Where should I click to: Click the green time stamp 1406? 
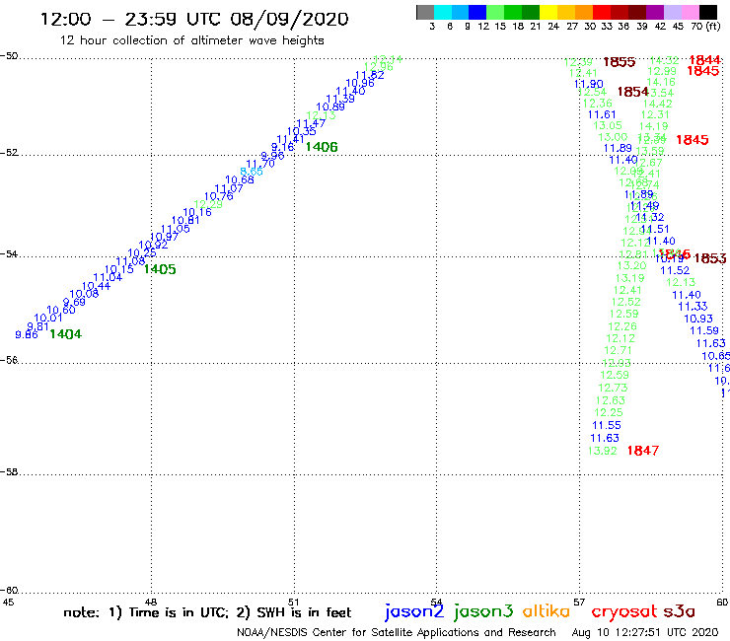(x=322, y=147)
